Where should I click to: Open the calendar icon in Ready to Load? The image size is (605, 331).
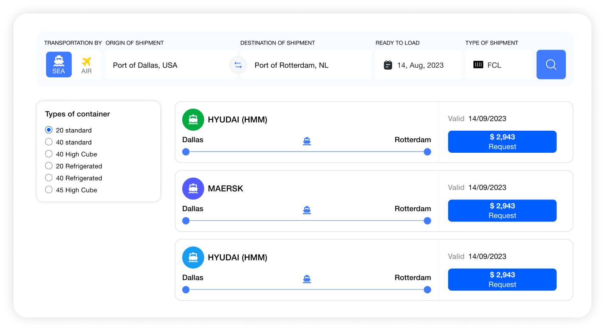tap(388, 64)
